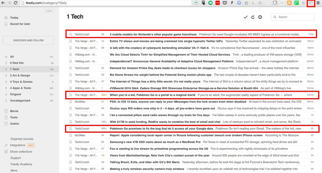The width and height of the screenshot is (322, 173).
Task: Click the Share collections icon
Action: [6, 152]
